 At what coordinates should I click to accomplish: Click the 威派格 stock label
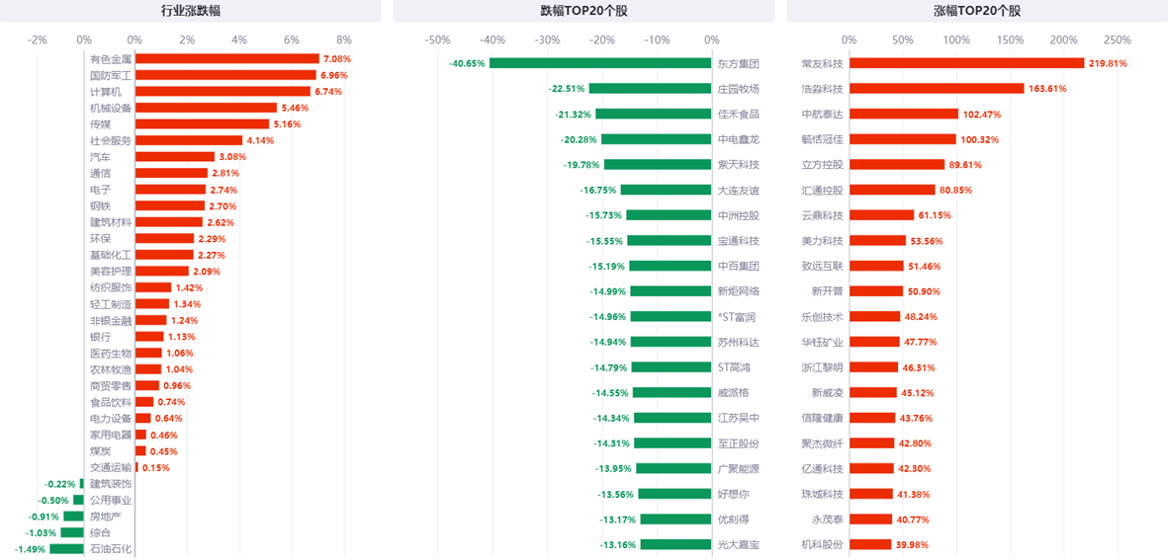(734, 393)
